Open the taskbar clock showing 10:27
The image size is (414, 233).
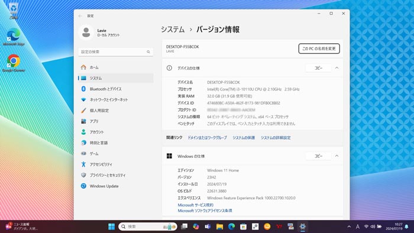(x=394, y=226)
